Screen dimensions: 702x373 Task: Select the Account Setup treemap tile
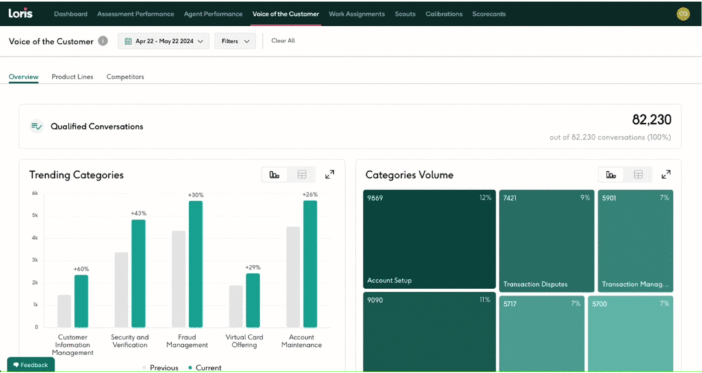(428, 239)
